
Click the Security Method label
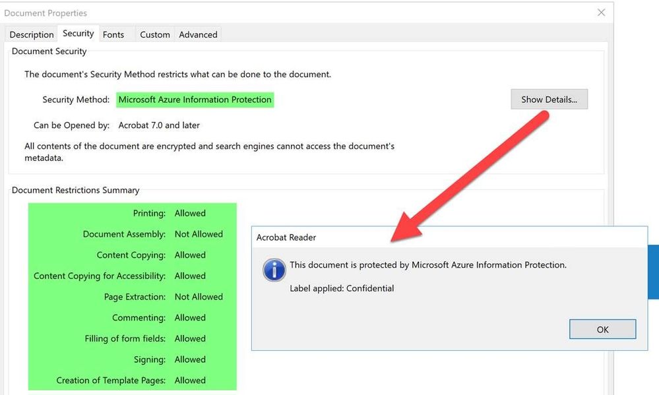[76, 100]
